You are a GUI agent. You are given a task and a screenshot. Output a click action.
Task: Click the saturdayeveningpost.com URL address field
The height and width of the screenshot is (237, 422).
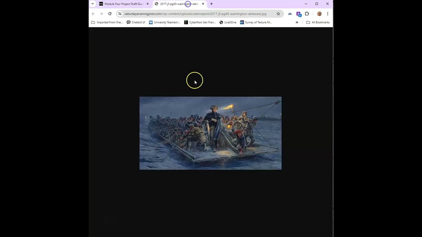pos(195,14)
